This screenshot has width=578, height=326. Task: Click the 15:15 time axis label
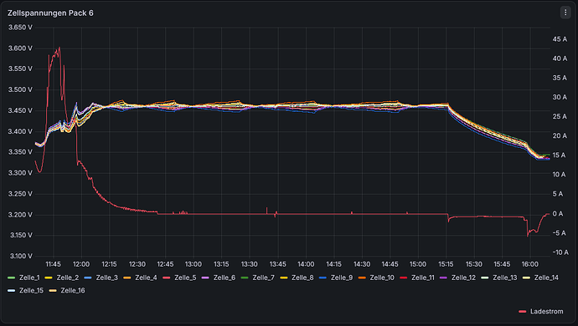(446, 264)
